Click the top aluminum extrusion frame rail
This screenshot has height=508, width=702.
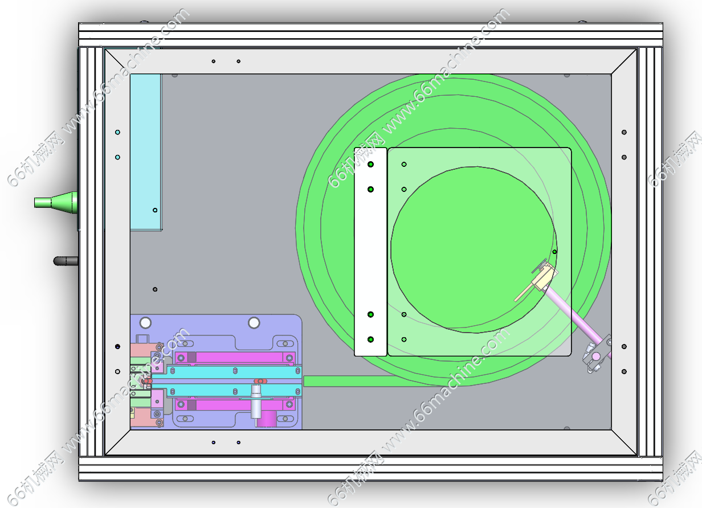370,34
